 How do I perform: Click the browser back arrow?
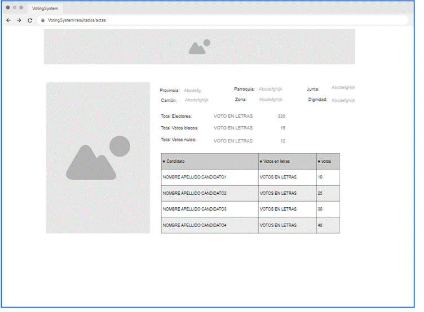coord(8,20)
